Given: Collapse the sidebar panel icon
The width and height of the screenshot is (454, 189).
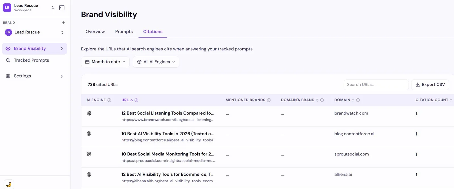Looking at the screenshot, I should point(62,8).
